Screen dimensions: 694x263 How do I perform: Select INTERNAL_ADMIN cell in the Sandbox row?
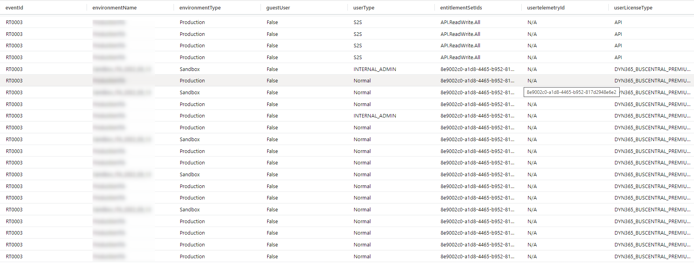coord(375,69)
